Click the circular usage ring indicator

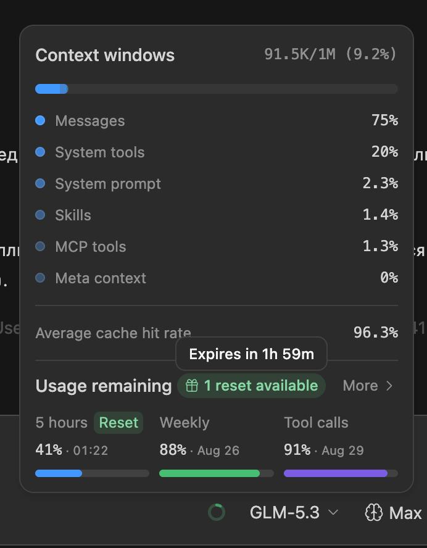[217, 512]
